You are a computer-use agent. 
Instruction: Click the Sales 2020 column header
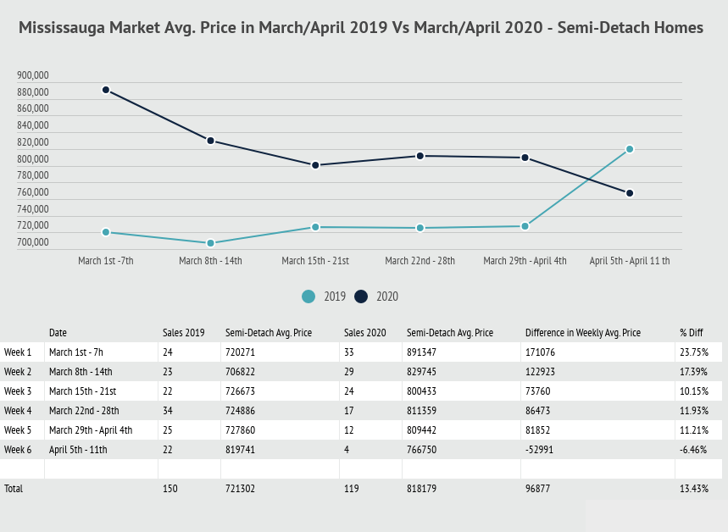click(365, 333)
